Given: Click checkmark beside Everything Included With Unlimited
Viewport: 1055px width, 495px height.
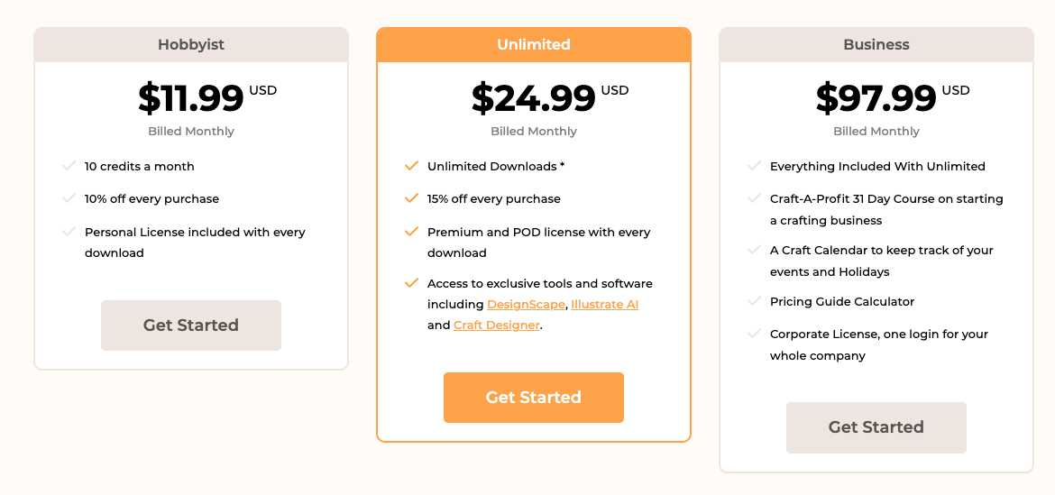Looking at the screenshot, I should click(754, 165).
